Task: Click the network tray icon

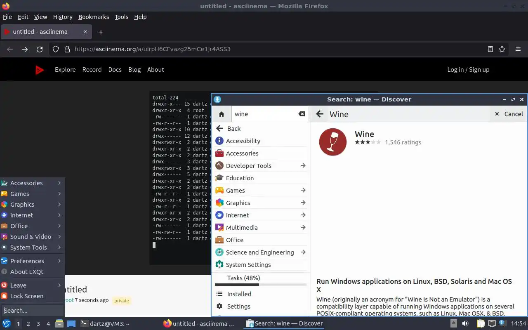Action: 492,324
